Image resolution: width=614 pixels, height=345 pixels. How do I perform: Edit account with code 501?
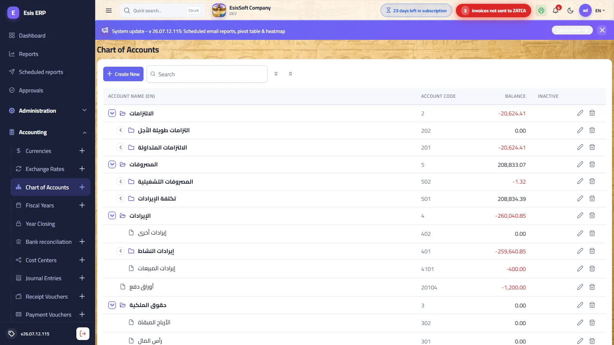pos(580,199)
